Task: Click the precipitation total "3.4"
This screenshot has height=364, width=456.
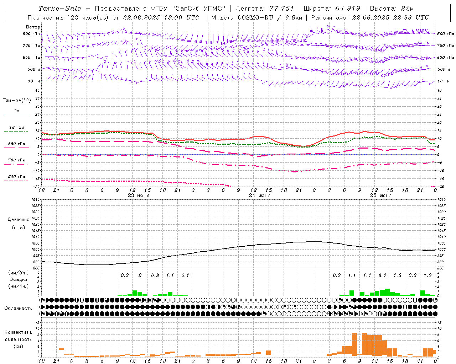Action: tap(382, 275)
